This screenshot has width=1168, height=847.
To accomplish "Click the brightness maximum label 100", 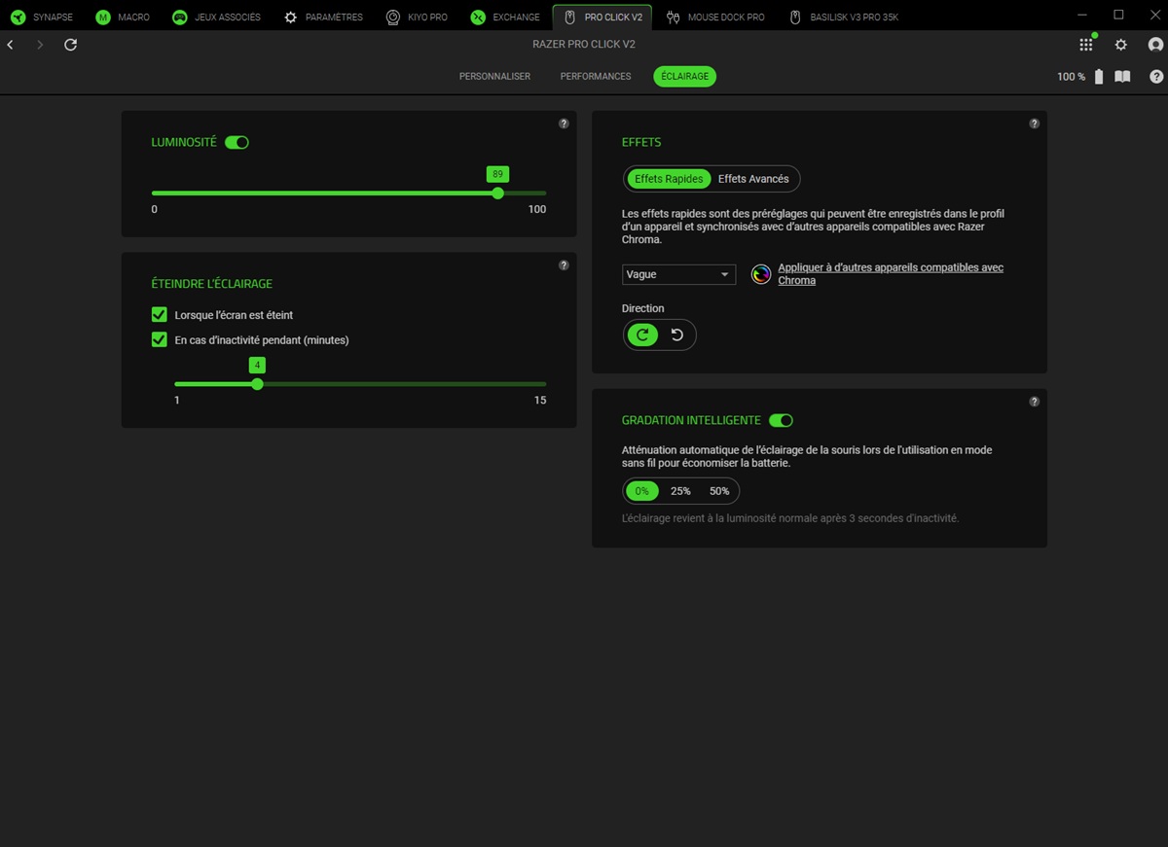I will click(537, 209).
